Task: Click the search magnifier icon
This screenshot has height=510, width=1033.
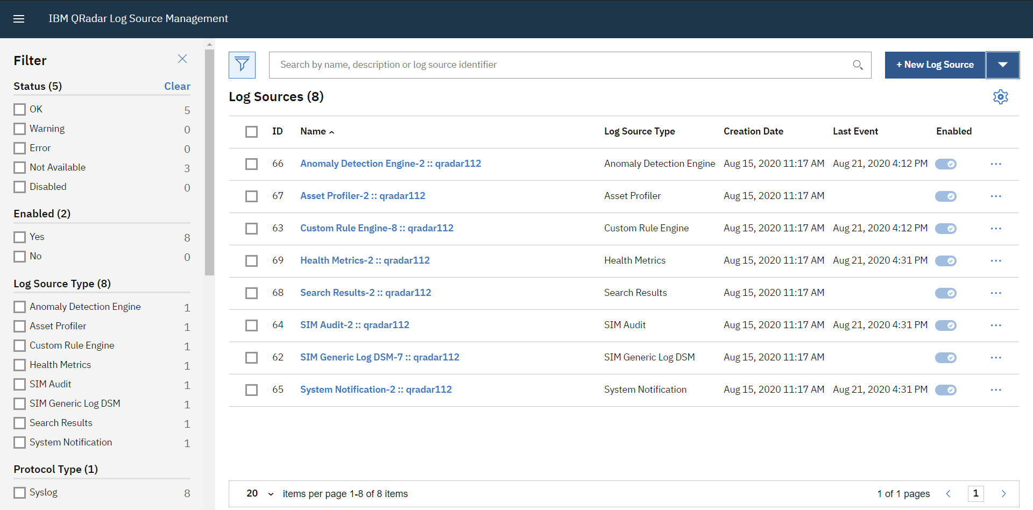Action: coord(858,65)
